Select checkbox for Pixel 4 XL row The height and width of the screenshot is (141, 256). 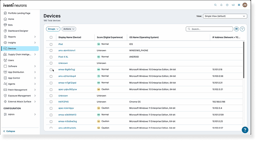click(51, 57)
